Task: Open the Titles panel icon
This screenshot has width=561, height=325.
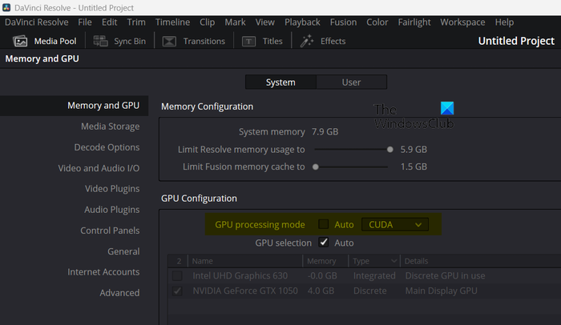Action: point(250,41)
